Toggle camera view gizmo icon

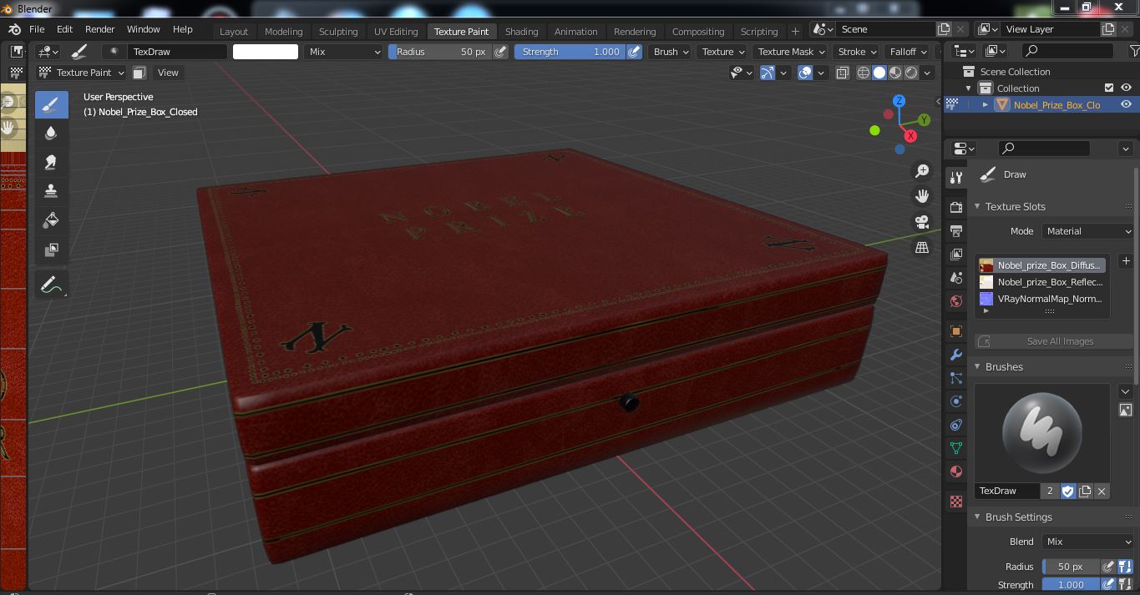[x=922, y=222]
